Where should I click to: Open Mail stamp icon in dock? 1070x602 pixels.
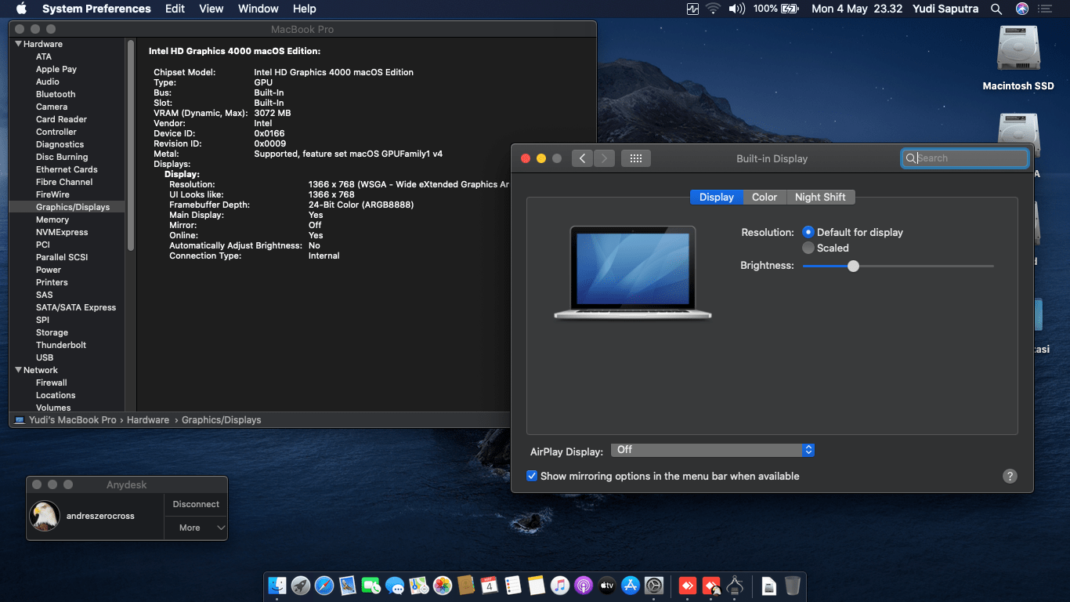[348, 586]
